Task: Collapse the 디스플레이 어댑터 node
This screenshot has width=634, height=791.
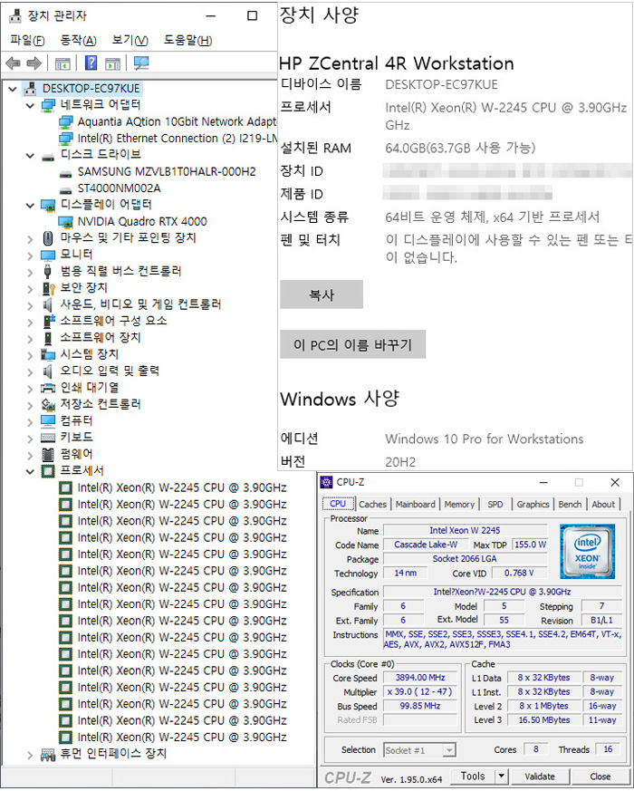Action: tap(30, 206)
